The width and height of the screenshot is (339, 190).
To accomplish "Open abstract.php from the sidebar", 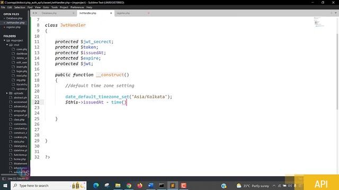I will click(x=20, y=98).
